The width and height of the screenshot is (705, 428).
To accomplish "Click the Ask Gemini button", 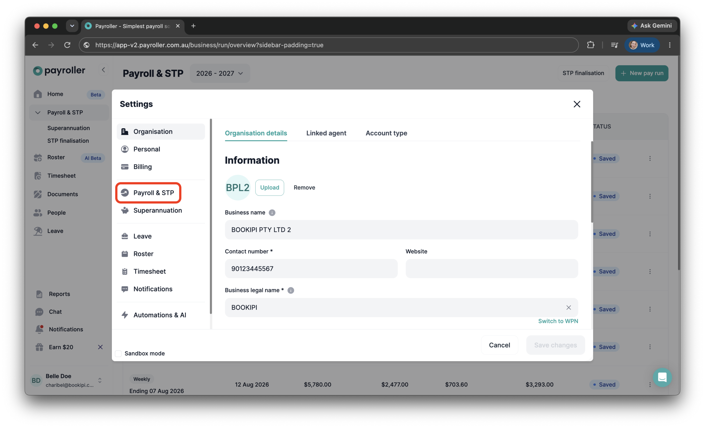I will pyautogui.click(x=652, y=26).
